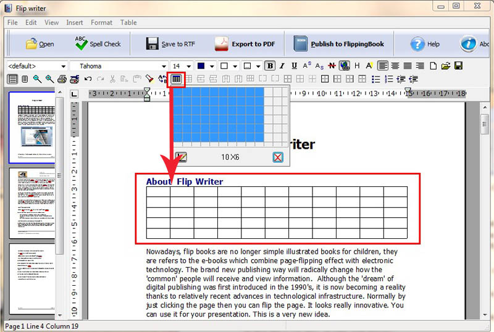
Task: Click the bulleted list icon
Action: point(375,79)
